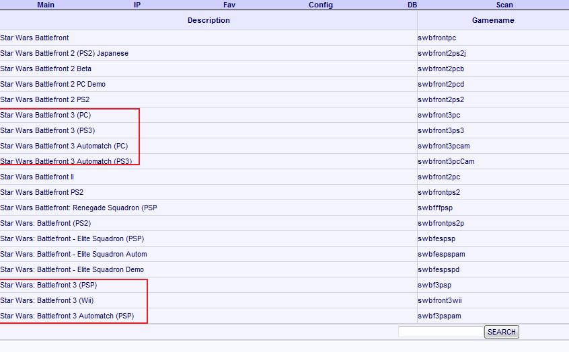Viewport: 569px width, 352px height.
Task: Click gamename 'swbfrontps2p'
Action: coord(441,223)
